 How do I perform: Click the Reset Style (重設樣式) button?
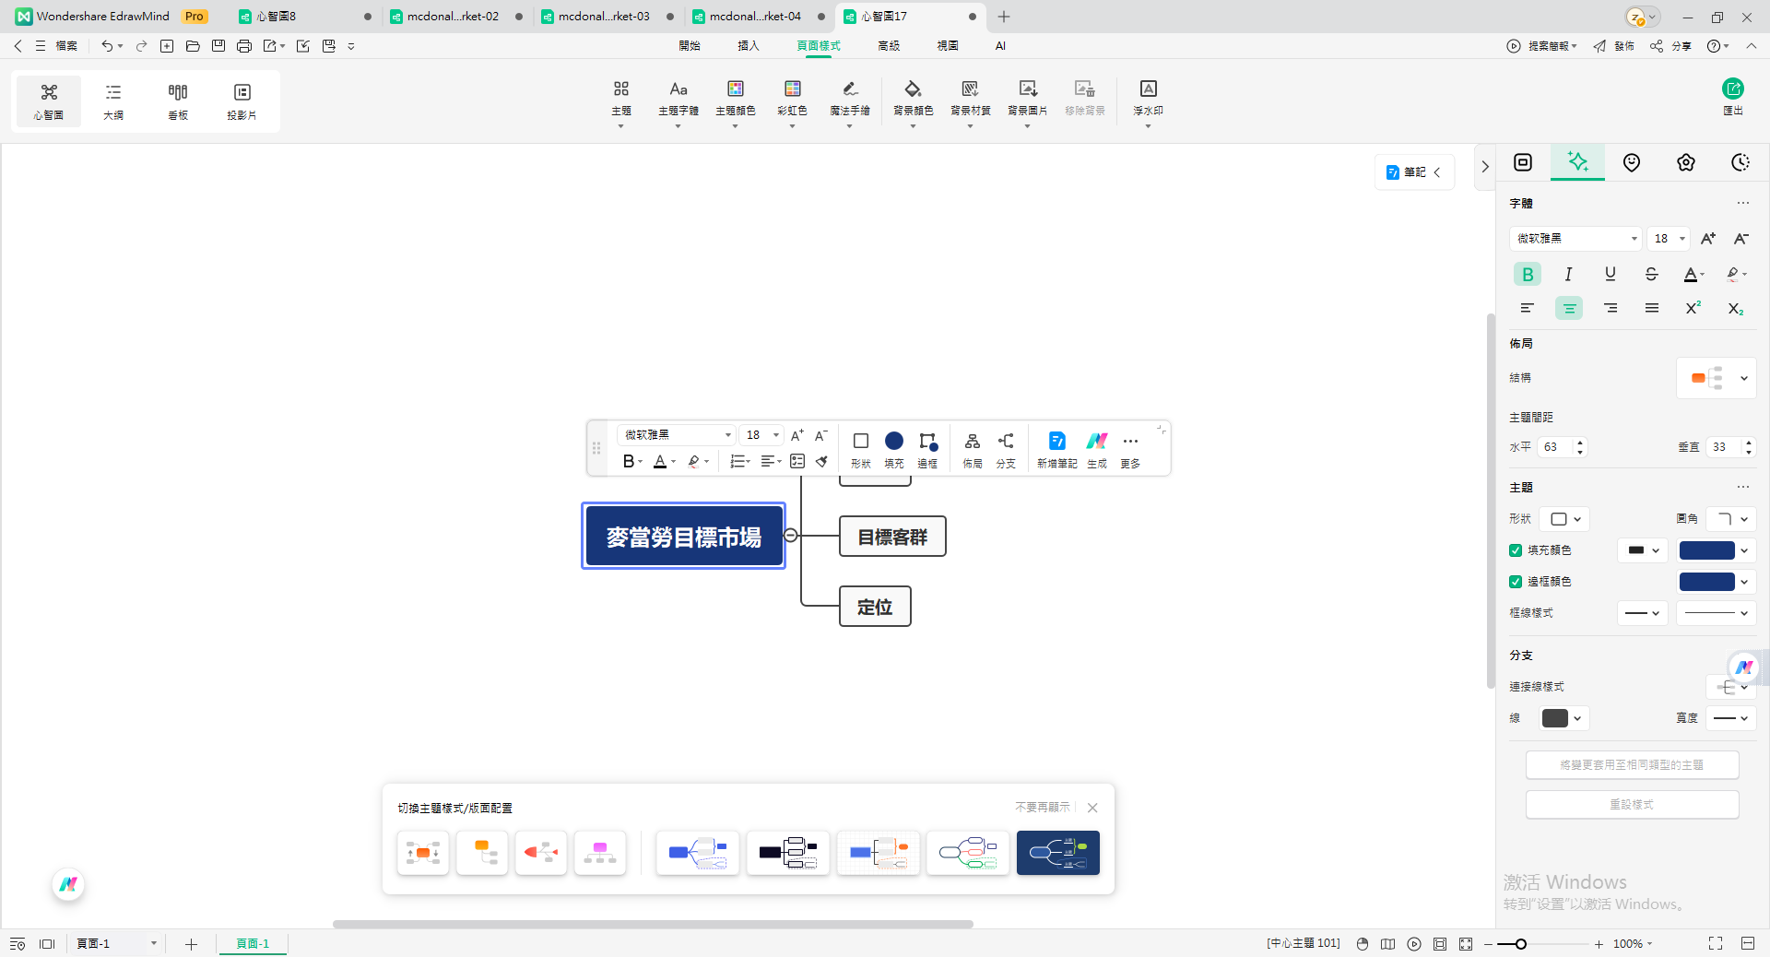point(1632,804)
